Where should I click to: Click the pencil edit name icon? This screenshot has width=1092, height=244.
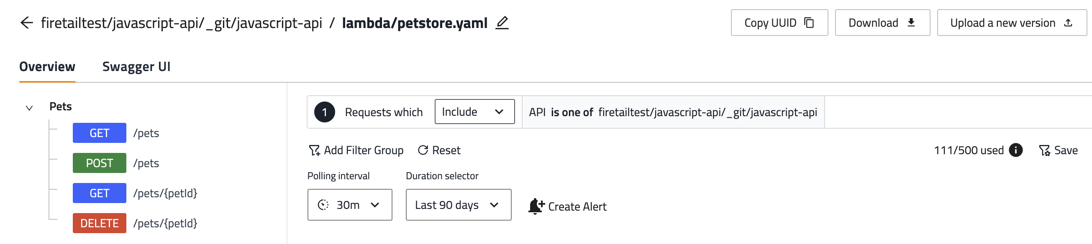click(502, 23)
